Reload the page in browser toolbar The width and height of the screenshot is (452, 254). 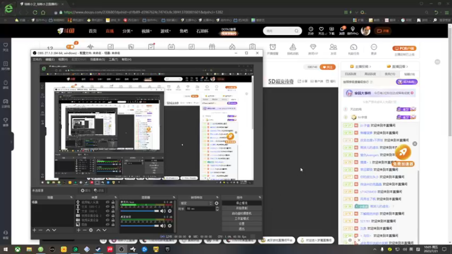click(35, 12)
